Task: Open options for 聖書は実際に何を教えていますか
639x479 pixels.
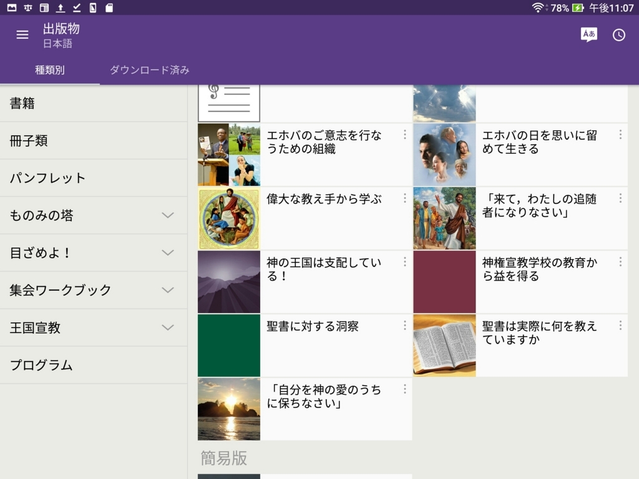Action: click(x=620, y=326)
